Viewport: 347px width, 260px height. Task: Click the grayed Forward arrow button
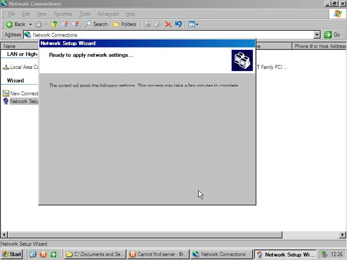click(39, 24)
